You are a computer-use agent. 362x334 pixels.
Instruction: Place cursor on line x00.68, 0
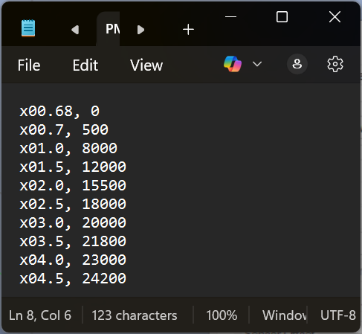point(59,111)
